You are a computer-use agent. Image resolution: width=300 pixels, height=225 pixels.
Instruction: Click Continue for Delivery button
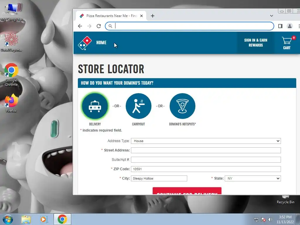[x=187, y=191]
